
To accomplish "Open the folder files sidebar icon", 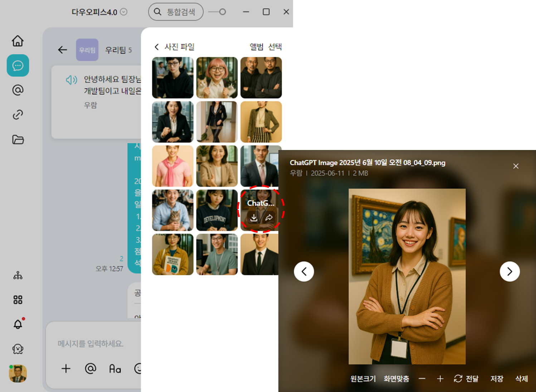I will tap(18, 140).
